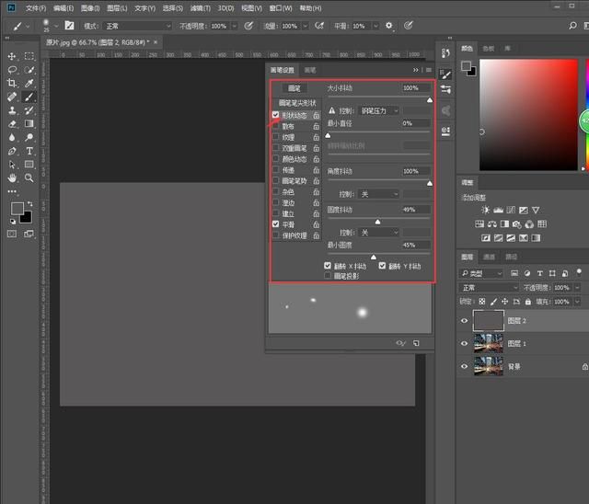Open the 流量 dropdown arrow
The image size is (589, 504).
pyautogui.click(x=306, y=26)
